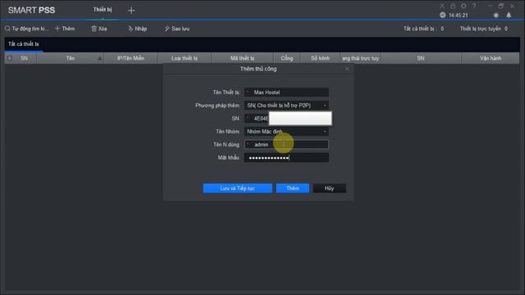525x295 pixels.
Task: Click the alarm bell icon
Action: tap(509, 15)
